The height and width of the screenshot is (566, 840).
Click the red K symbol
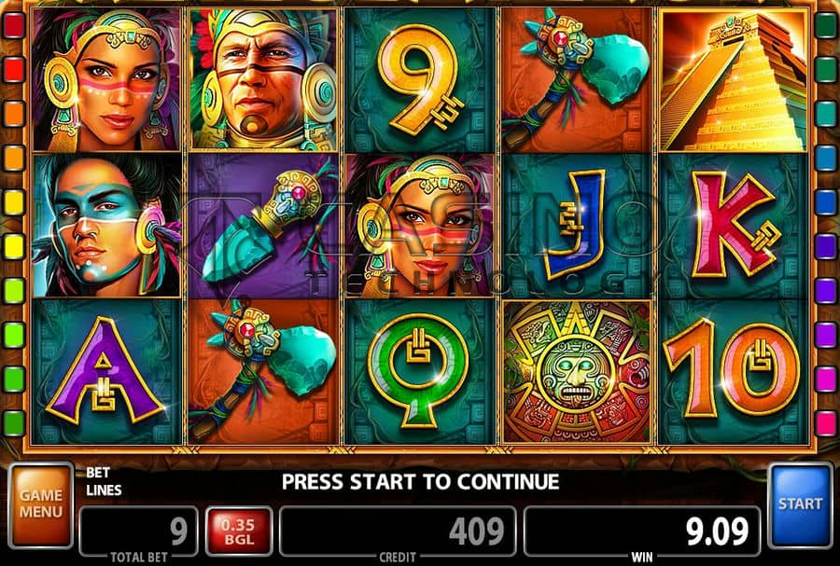coord(734,226)
